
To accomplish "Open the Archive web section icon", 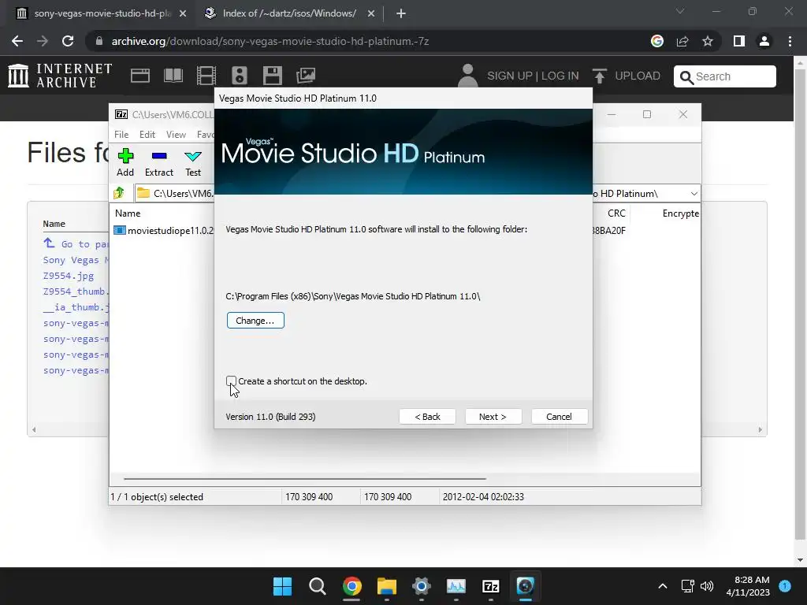I will click(140, 76).
